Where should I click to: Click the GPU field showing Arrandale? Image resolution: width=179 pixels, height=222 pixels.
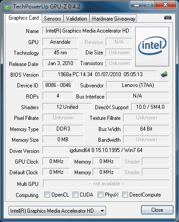coord(60,42)
